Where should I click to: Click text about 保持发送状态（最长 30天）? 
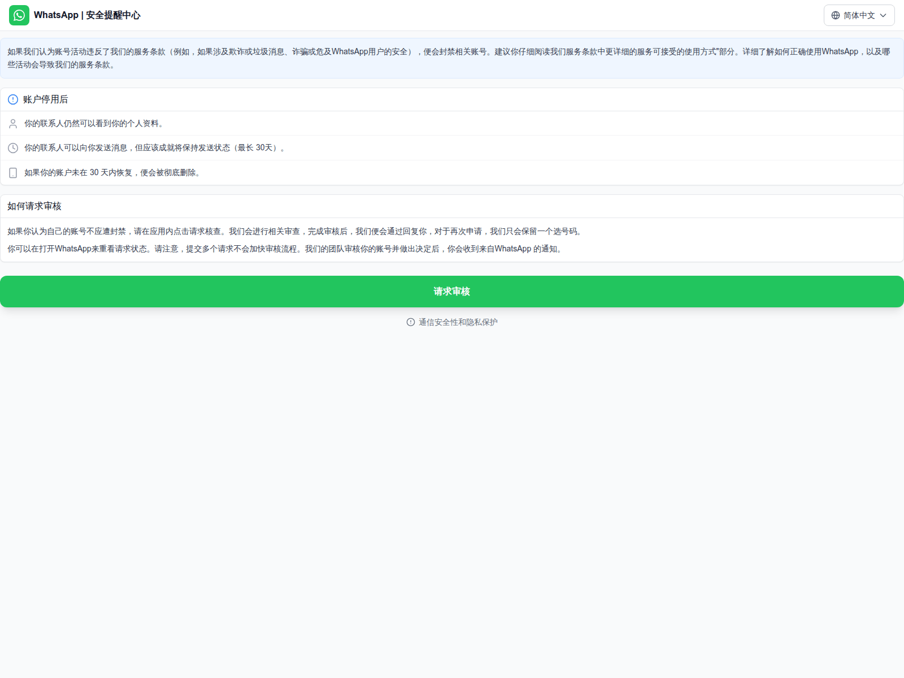click(155, 148)
